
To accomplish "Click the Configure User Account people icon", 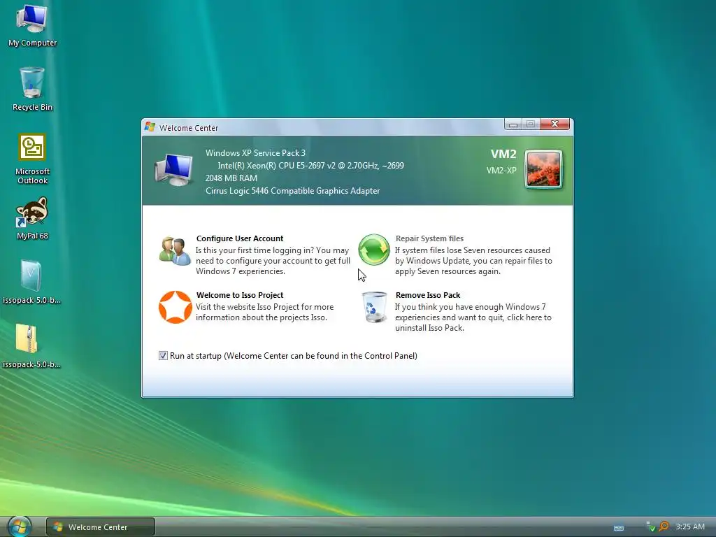I will click(175, 251).
